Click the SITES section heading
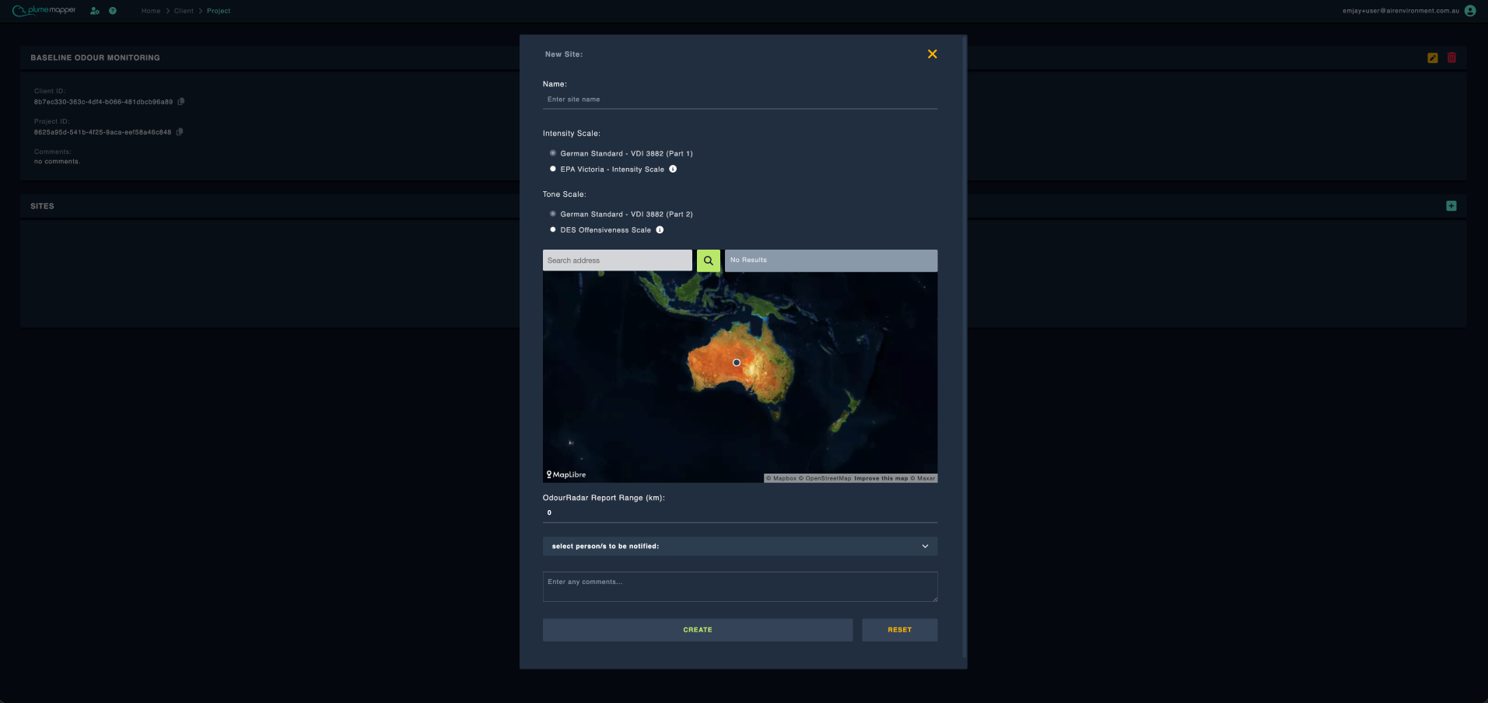Viewport: 1488px width, 703px height. pos(42,206)
